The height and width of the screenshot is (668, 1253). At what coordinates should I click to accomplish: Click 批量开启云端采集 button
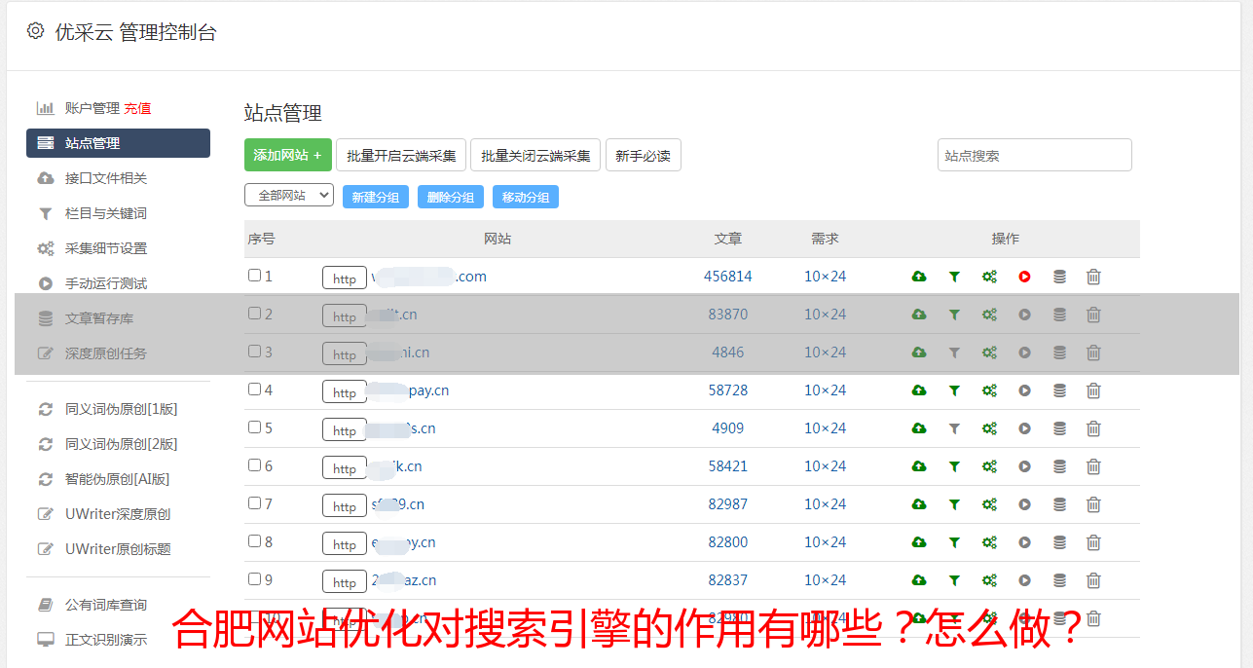pyautogui.click(x=401, y=155)
